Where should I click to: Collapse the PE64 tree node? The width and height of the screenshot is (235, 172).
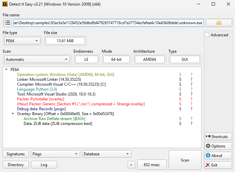6,69
